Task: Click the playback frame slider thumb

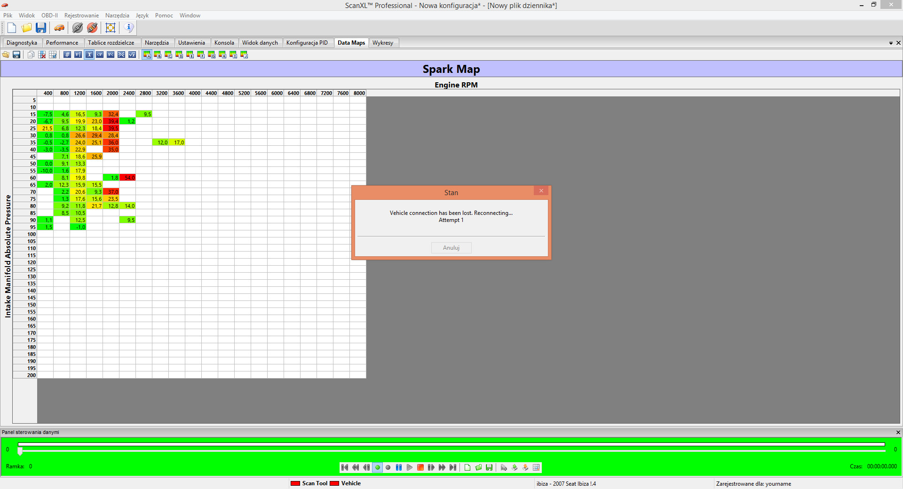Action: click(x=20, y=451)
